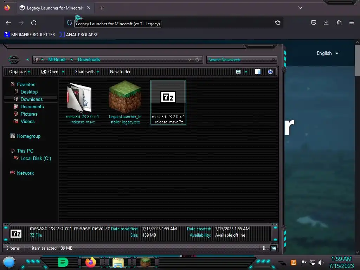
Task: Click the Firefox forward arrow
Action: [21, 23]
